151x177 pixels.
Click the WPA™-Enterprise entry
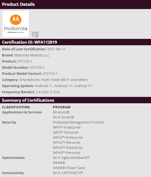pos(67,127)
